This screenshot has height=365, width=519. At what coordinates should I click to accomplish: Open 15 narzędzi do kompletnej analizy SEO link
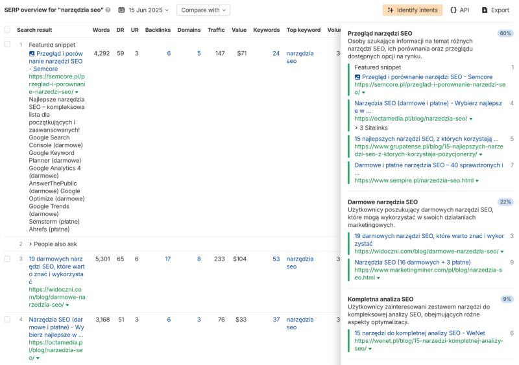click(x=420, y=333)
